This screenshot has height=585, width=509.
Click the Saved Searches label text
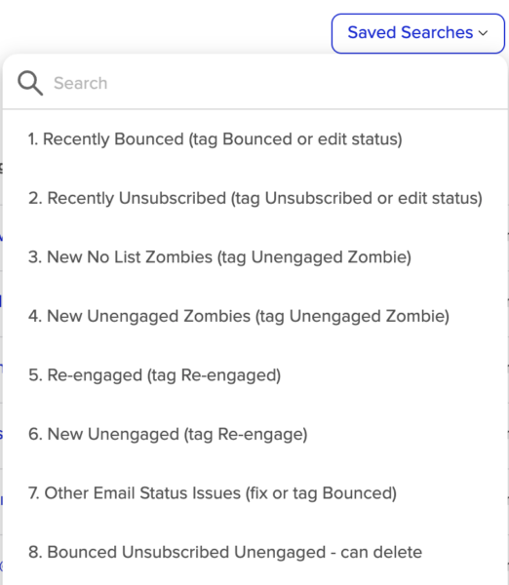coord(411,32)
